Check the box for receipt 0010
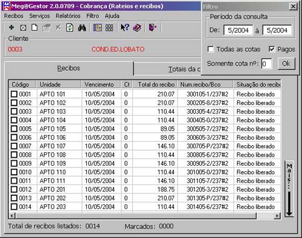Viewport: 302px width, 238px height. (x=14, y=172)
